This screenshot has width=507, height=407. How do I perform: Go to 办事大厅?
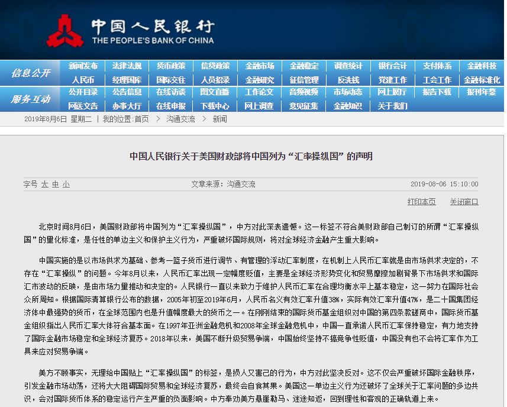click(127, 106)
